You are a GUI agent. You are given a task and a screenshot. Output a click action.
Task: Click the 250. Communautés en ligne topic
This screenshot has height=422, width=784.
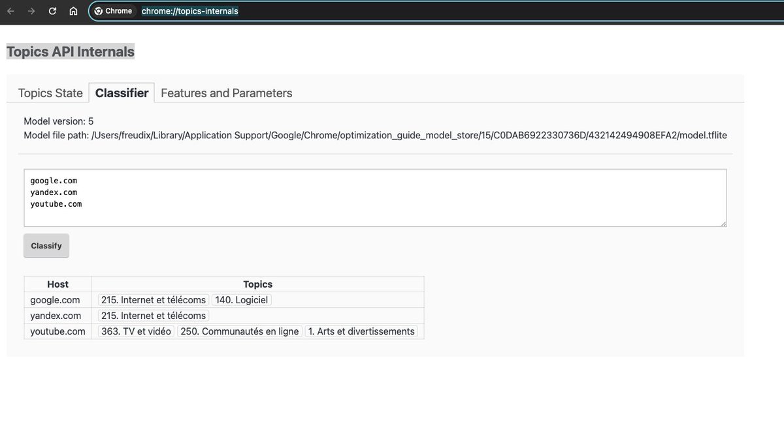[x=239, y=331]
